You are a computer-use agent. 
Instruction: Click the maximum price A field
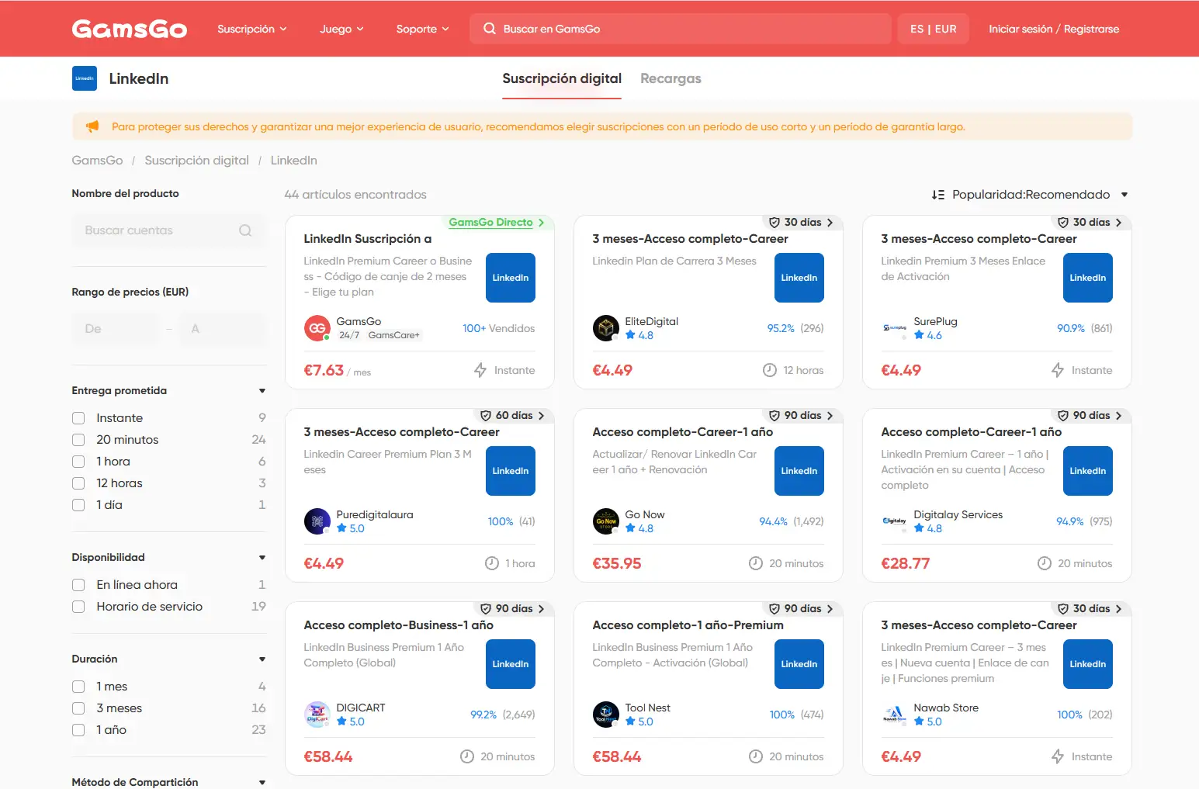tap(222, 329)
